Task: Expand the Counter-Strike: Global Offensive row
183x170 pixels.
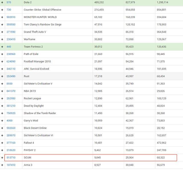Action: [2, 10]
